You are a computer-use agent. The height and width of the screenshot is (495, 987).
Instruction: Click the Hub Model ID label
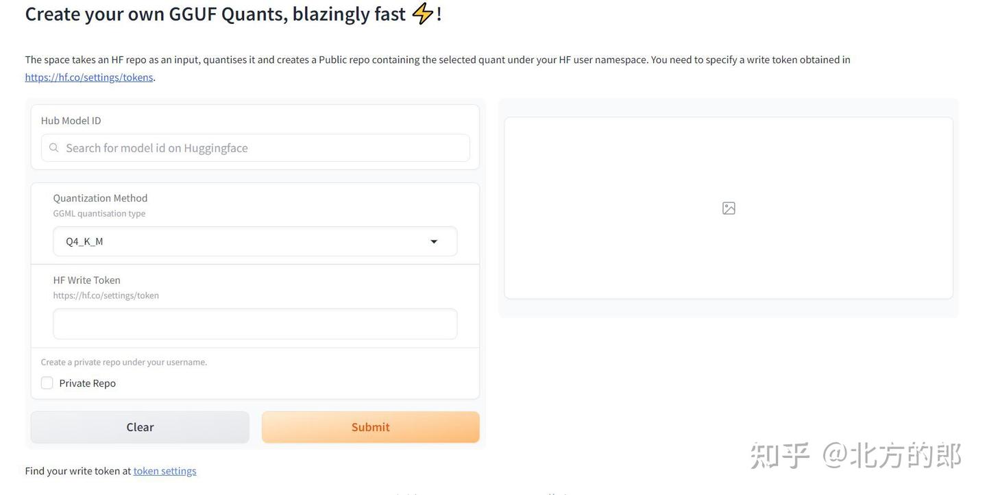click(71, 121)
